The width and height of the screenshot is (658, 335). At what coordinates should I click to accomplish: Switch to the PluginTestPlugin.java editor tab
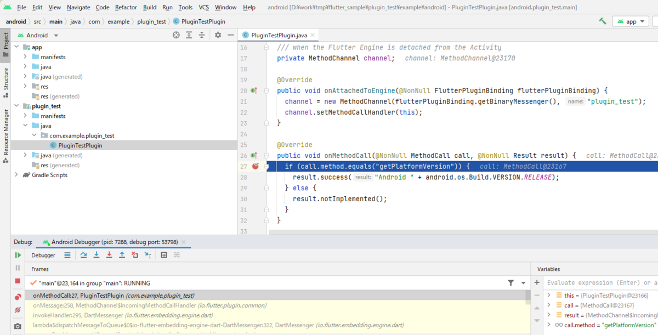279,35
